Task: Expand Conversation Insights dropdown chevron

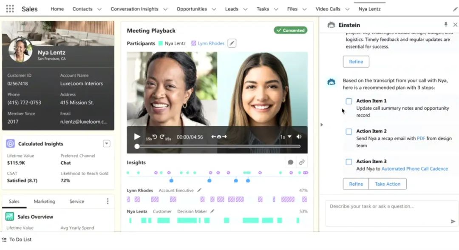Action: pos(165,9)
